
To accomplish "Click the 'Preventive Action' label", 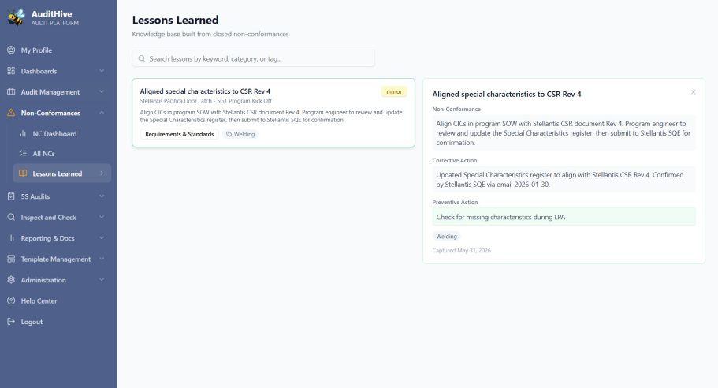I will (456, 202).
